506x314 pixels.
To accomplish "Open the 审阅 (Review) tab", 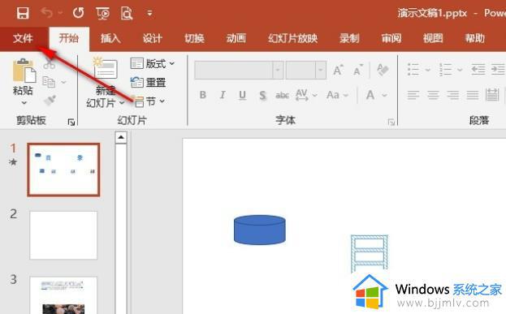I will coord(391,38).
